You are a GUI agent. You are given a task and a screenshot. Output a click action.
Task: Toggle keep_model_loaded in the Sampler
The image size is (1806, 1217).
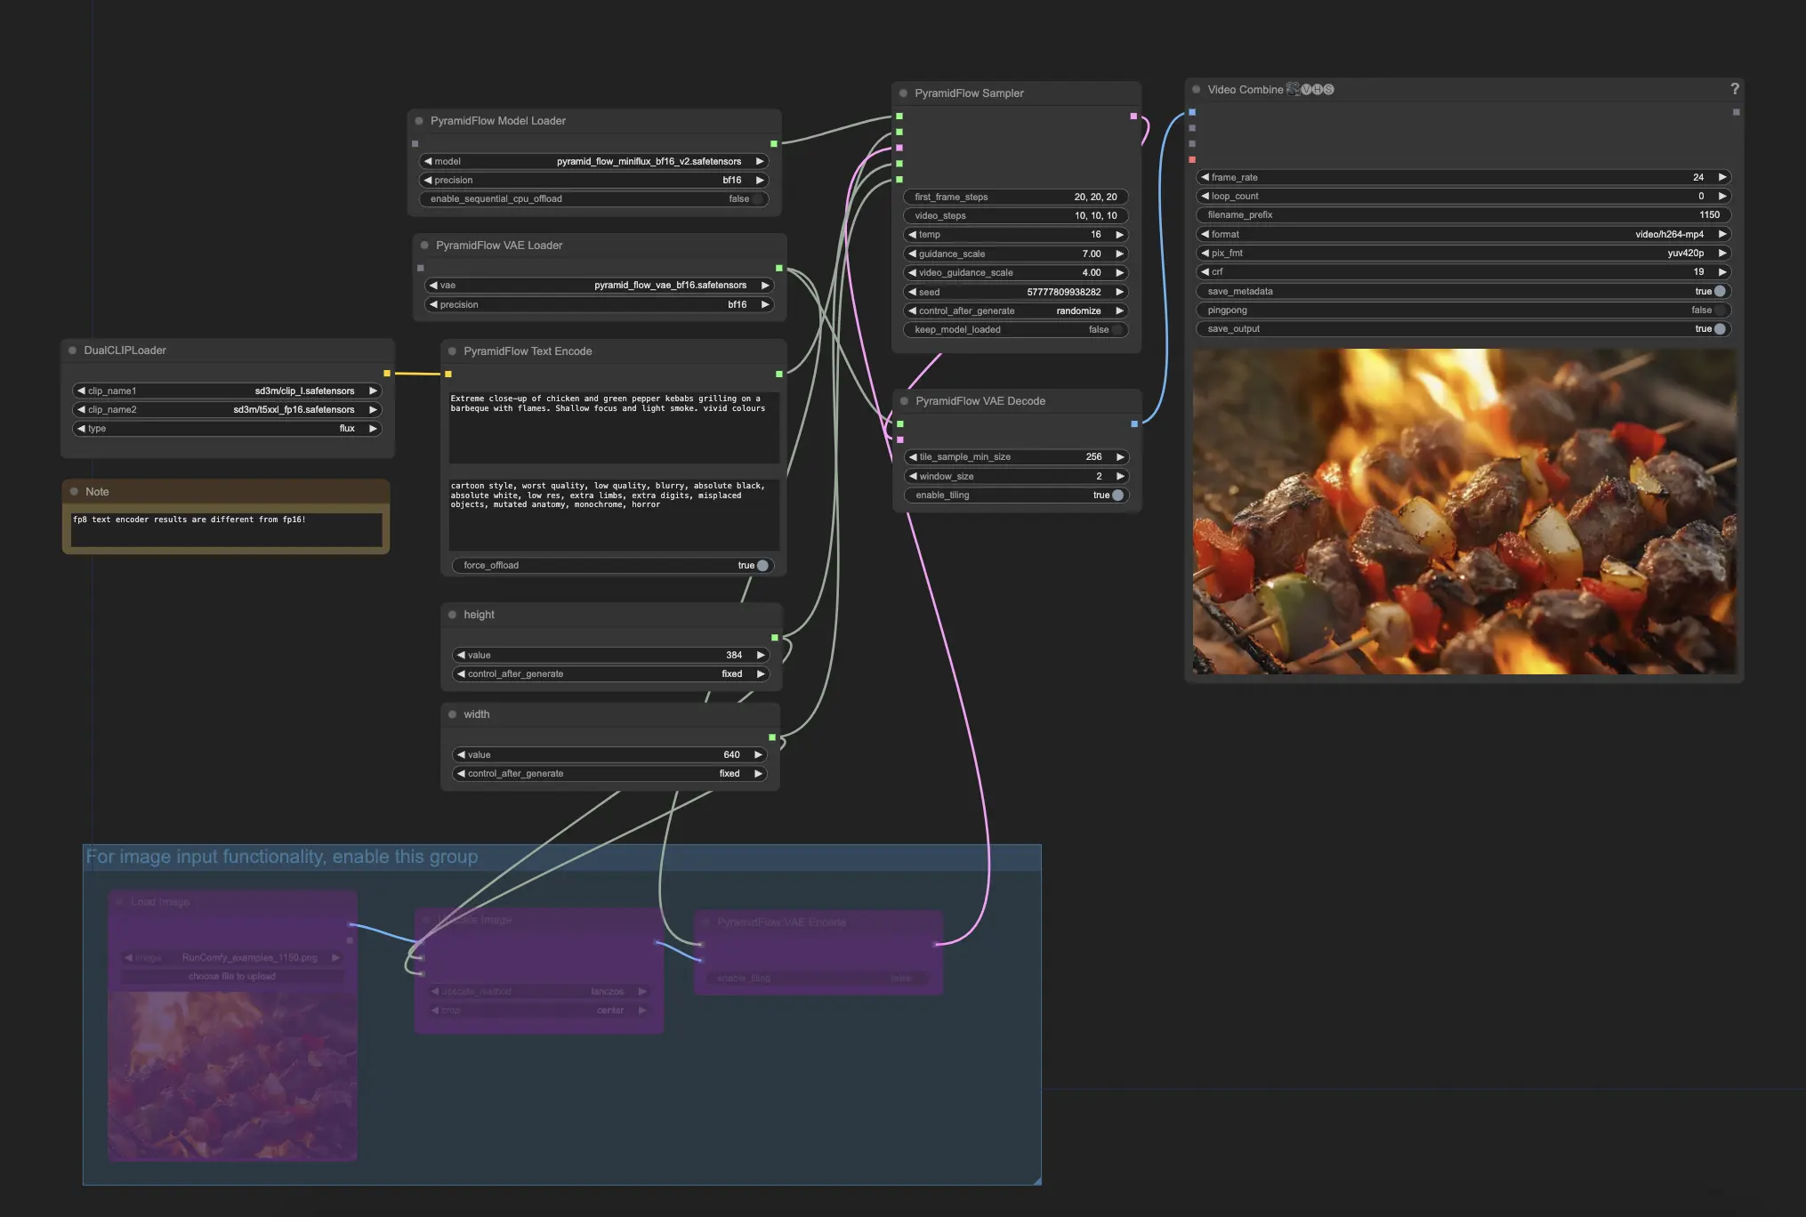pos(1016,330)
